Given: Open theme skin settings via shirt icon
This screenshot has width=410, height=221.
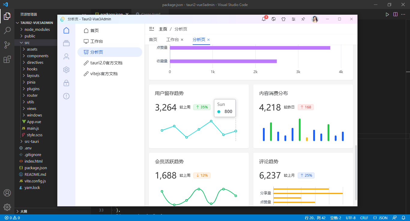Looking at the screenshot, I should pyautogui.click(x=283, y=19).
